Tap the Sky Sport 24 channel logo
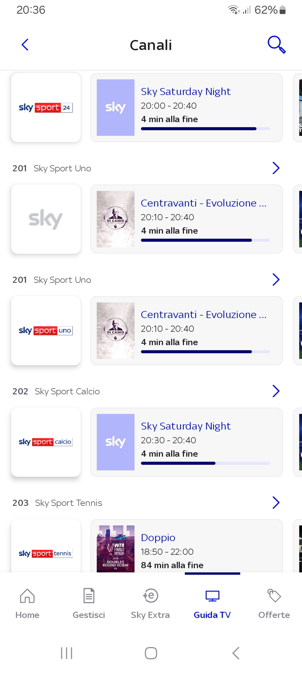 [46, 108]
